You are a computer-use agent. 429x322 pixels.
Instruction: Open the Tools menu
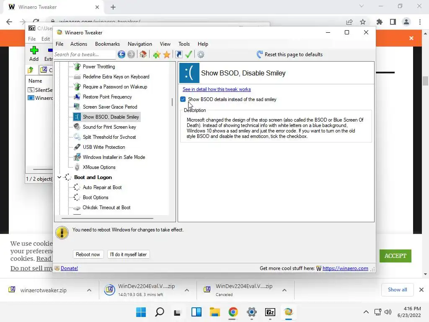(x=184, y=44)
